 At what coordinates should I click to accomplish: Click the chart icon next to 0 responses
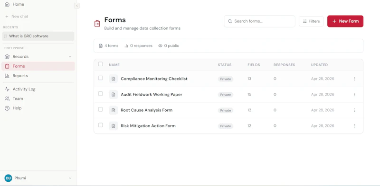point(126,45)
